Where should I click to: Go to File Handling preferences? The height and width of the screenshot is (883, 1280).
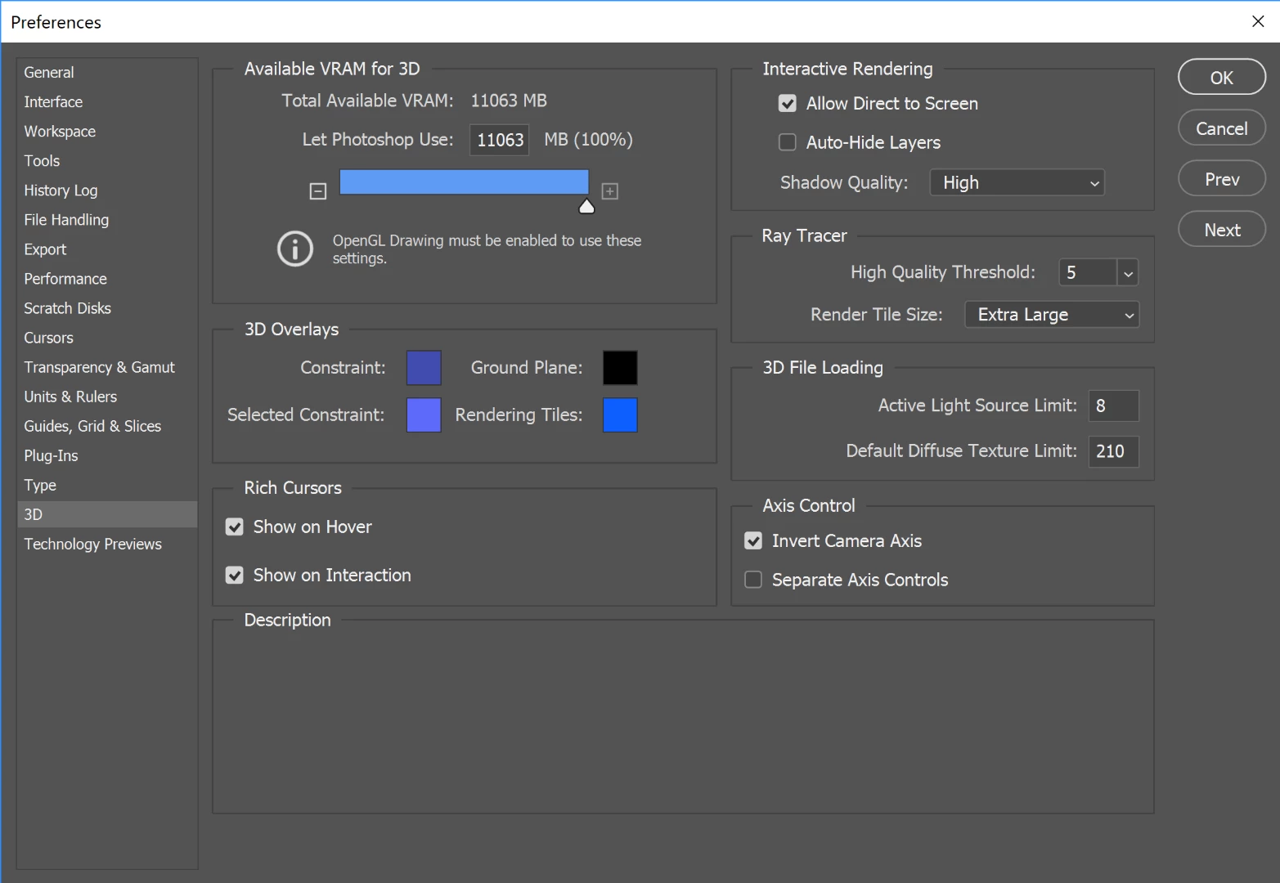[107, 220]
